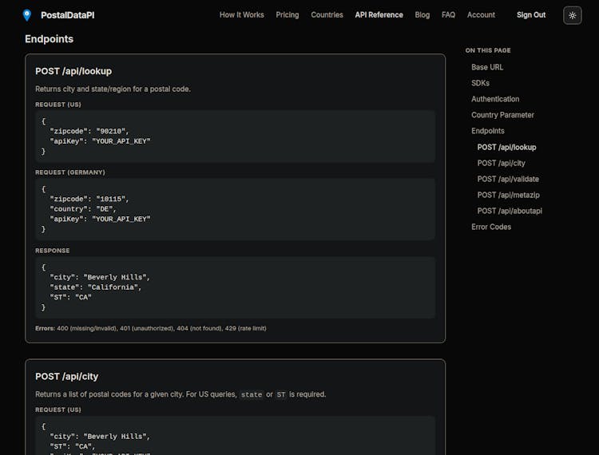Click the REQUEST (GERMANY) label
This screenshot has width=599, height=455.
(x=70, y=172)
